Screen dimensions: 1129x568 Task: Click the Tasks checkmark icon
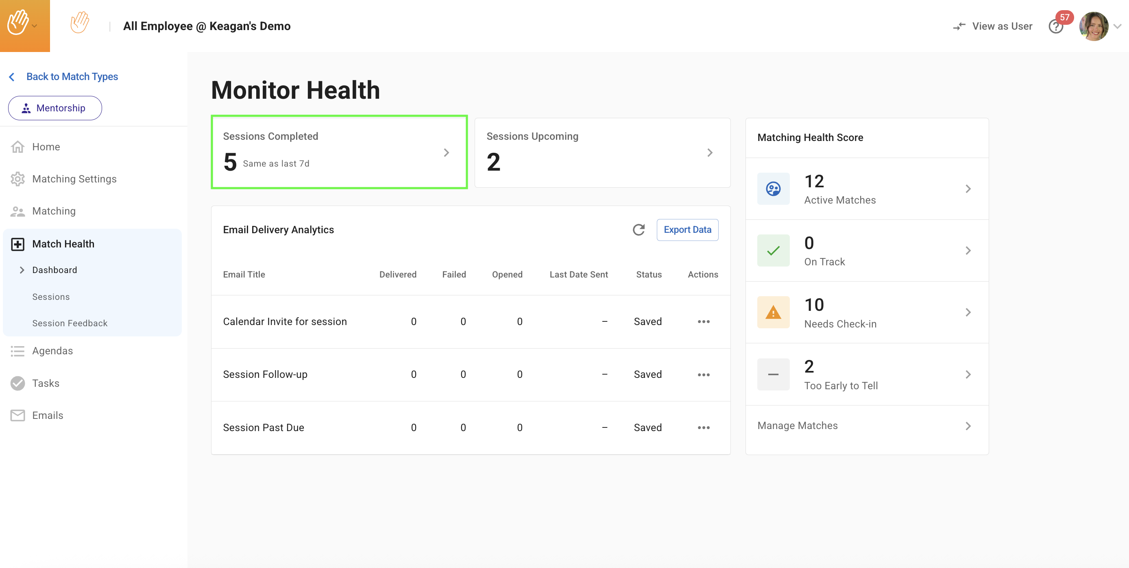(17, 383)
